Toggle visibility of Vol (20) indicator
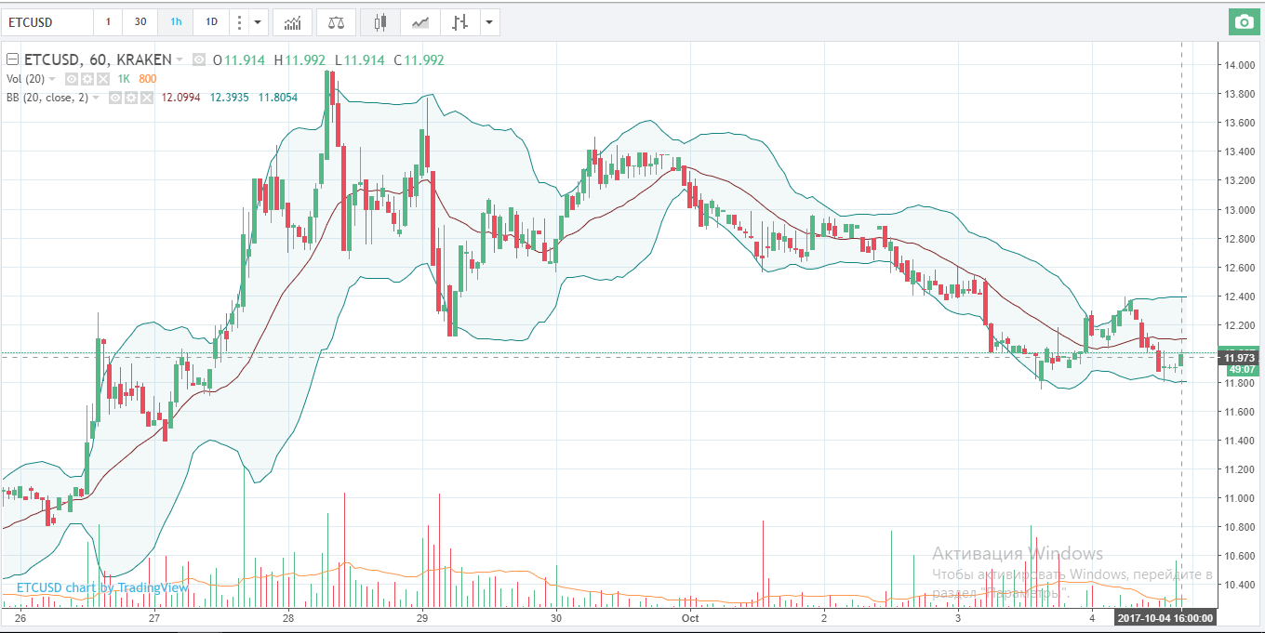Viewport: 1265px width, 633px height. coord(73,79)
